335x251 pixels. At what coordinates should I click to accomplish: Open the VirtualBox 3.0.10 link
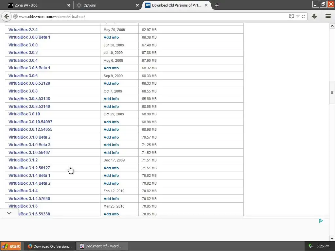(x=24, y=114)
